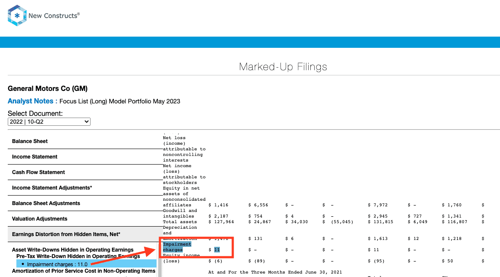The height and width of the screenshot is (277, 500).
Task: Click the Total assets row label
Action: coord(180,222)
